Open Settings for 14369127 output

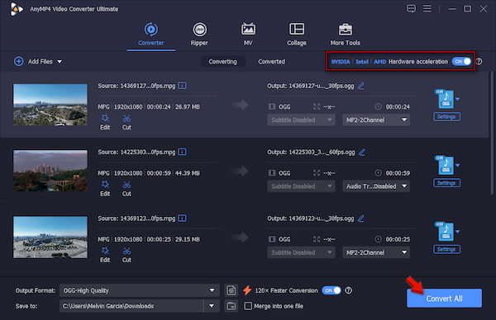446,117
